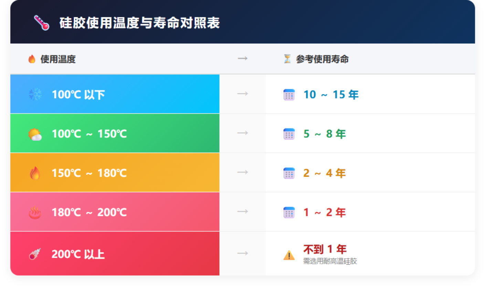
Task: Click the 使用温度 column header text
Action: coord(58,59)
